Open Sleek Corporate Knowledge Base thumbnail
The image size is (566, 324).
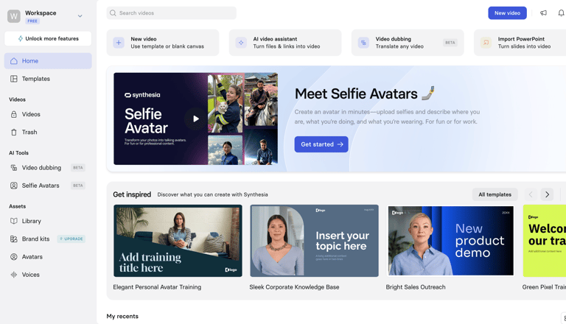tap(315, 241)
